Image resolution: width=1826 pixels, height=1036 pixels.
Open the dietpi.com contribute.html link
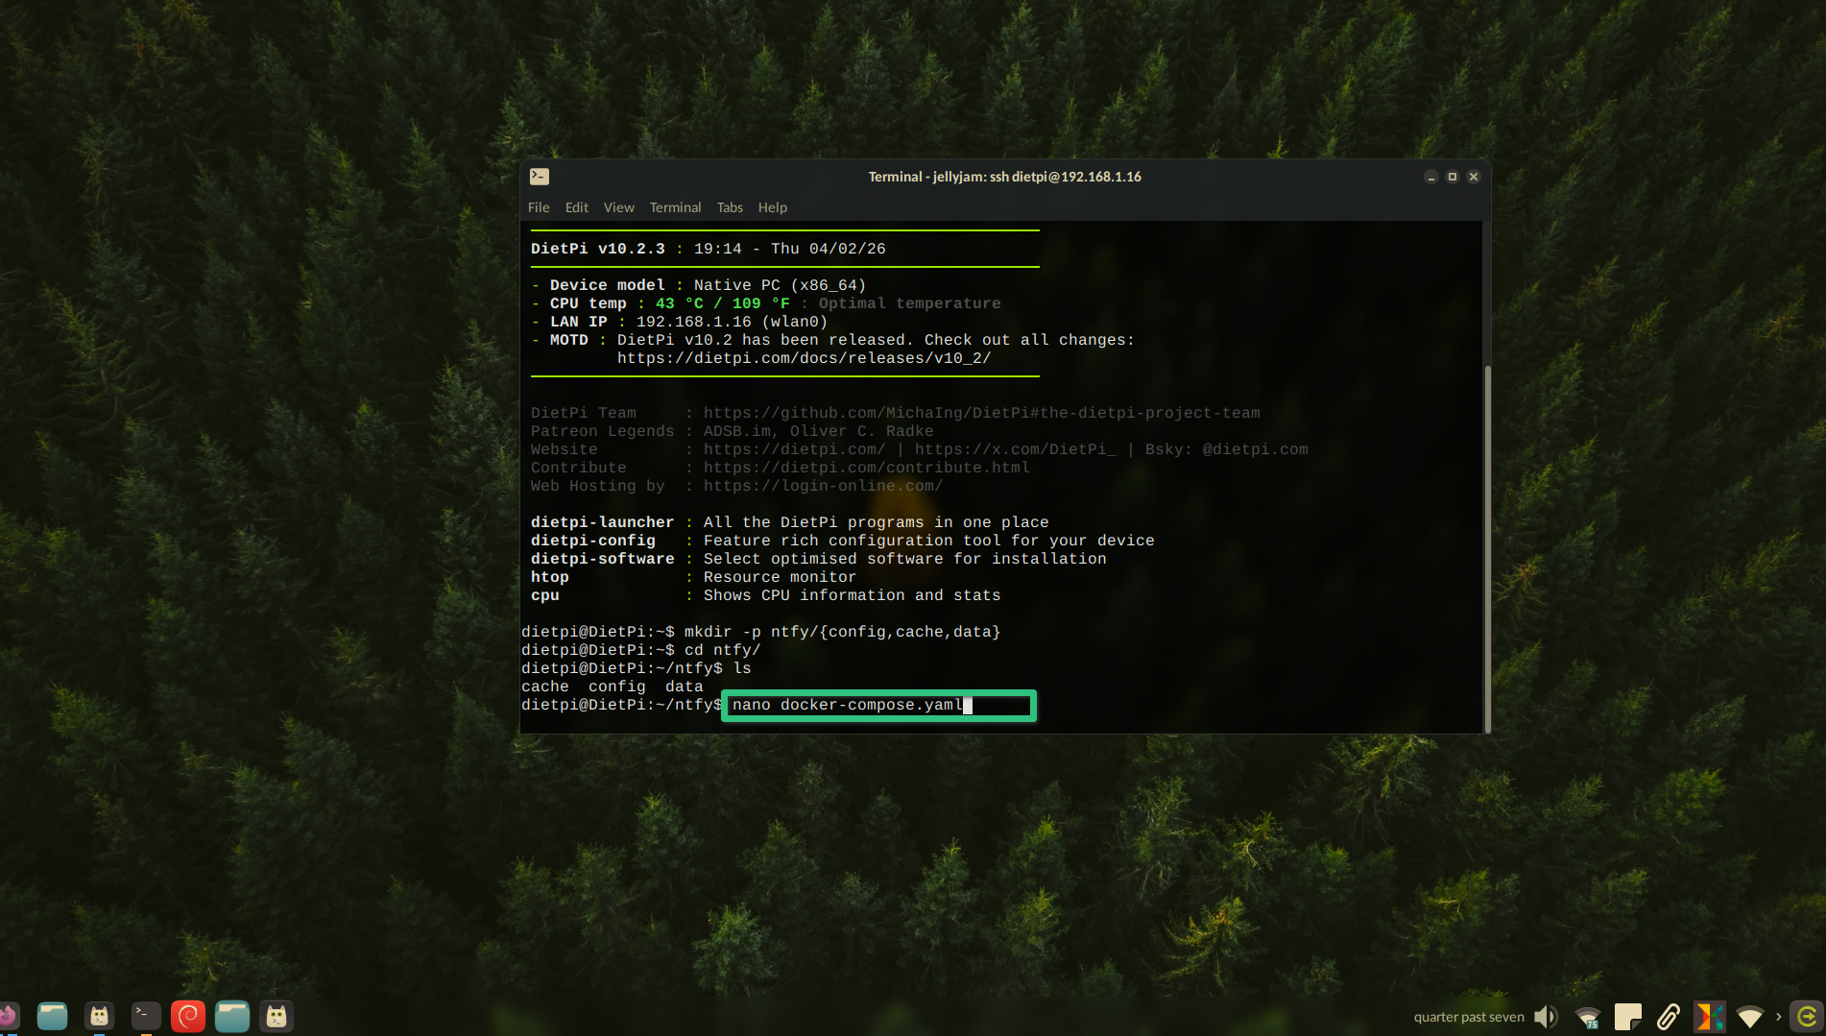(x=866, y=468)
